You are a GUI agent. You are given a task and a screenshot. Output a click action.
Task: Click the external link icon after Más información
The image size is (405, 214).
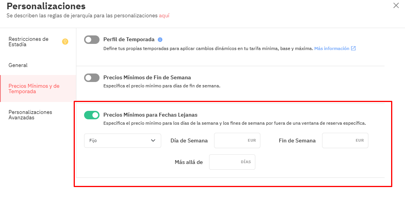coord(353,48)
